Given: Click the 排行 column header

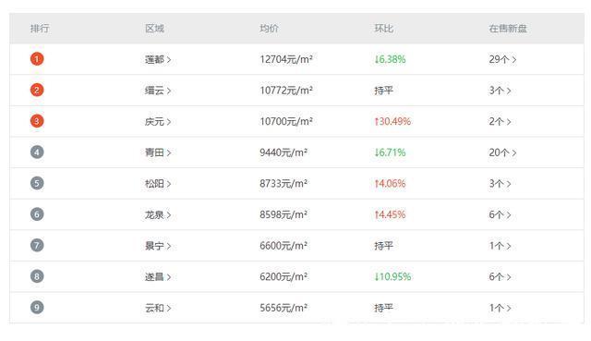Looking at the screenshot, I should click(x=40, y=29).
